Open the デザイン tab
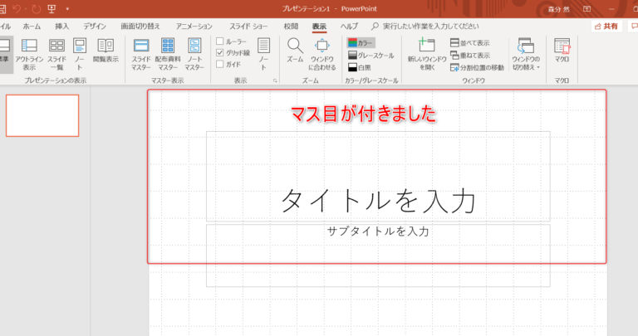 (95, 27)
